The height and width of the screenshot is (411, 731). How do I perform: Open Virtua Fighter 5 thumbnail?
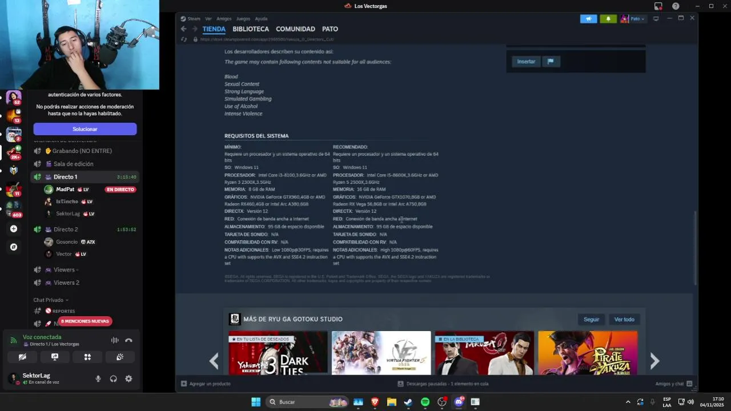pos(381,353)
